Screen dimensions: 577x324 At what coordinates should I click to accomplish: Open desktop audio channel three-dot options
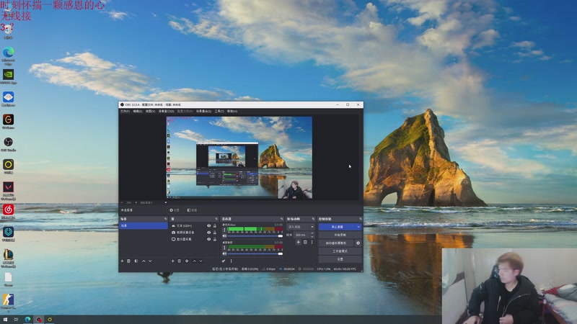pyautogui.click(x=224, y=248)
